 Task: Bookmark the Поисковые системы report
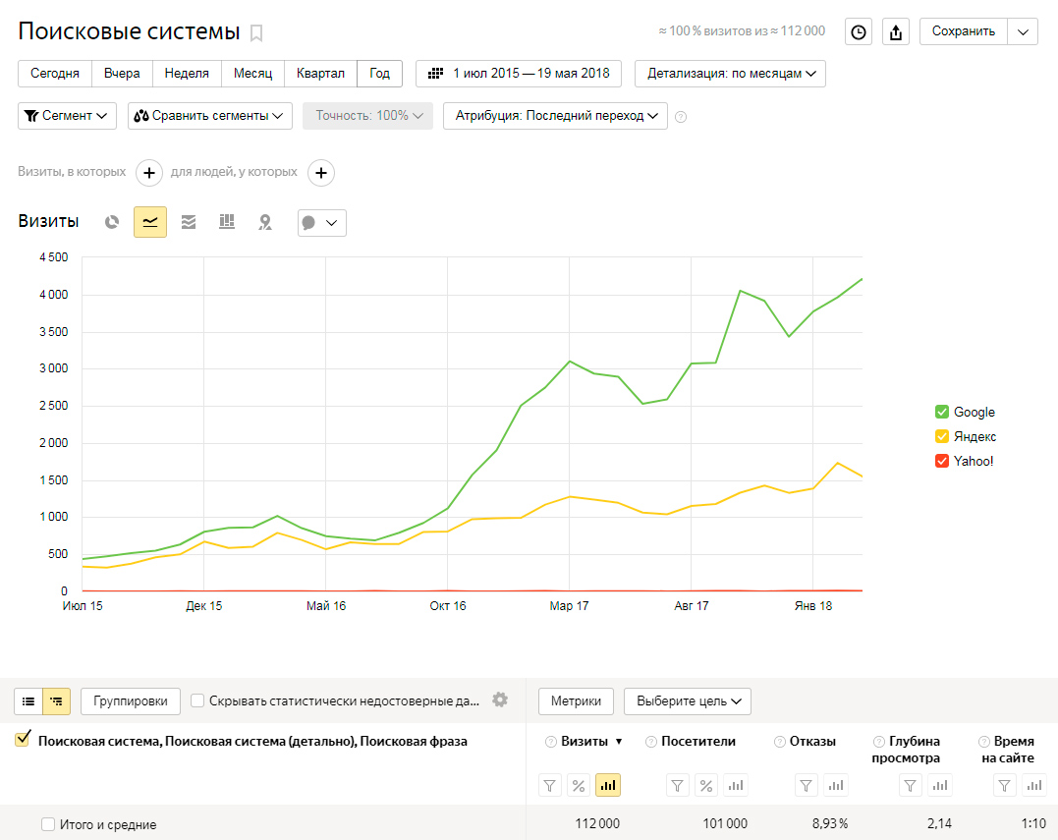[256, 32]
